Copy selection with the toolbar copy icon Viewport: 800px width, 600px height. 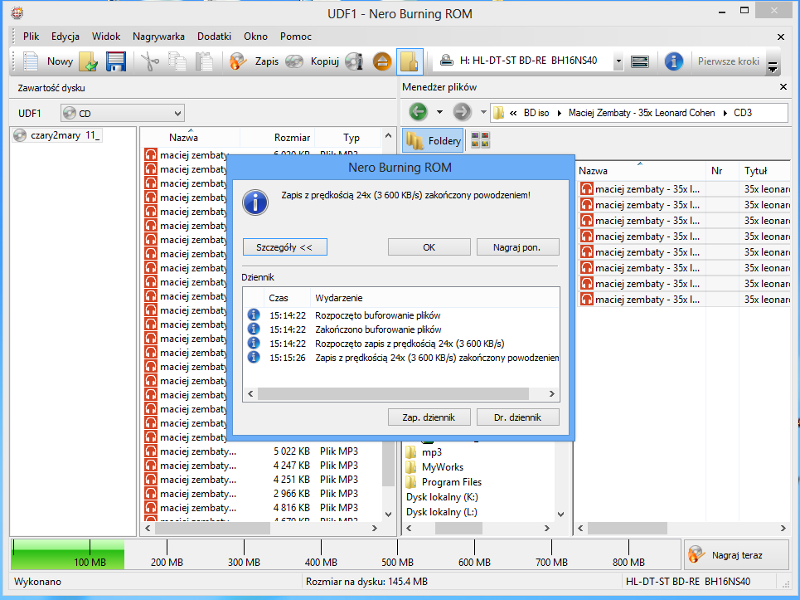point(177,61)
